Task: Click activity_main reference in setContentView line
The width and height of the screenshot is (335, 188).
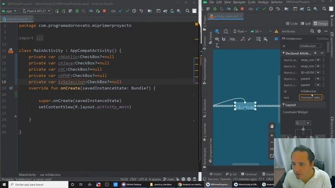Action: [x=113, y=107]
